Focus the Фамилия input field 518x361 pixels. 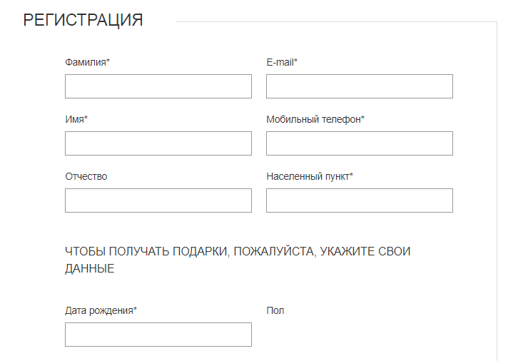click(x=158, y=86)
